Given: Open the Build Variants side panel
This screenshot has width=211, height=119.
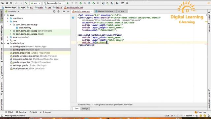Looking at the screenshot, I should click(2, 55).
